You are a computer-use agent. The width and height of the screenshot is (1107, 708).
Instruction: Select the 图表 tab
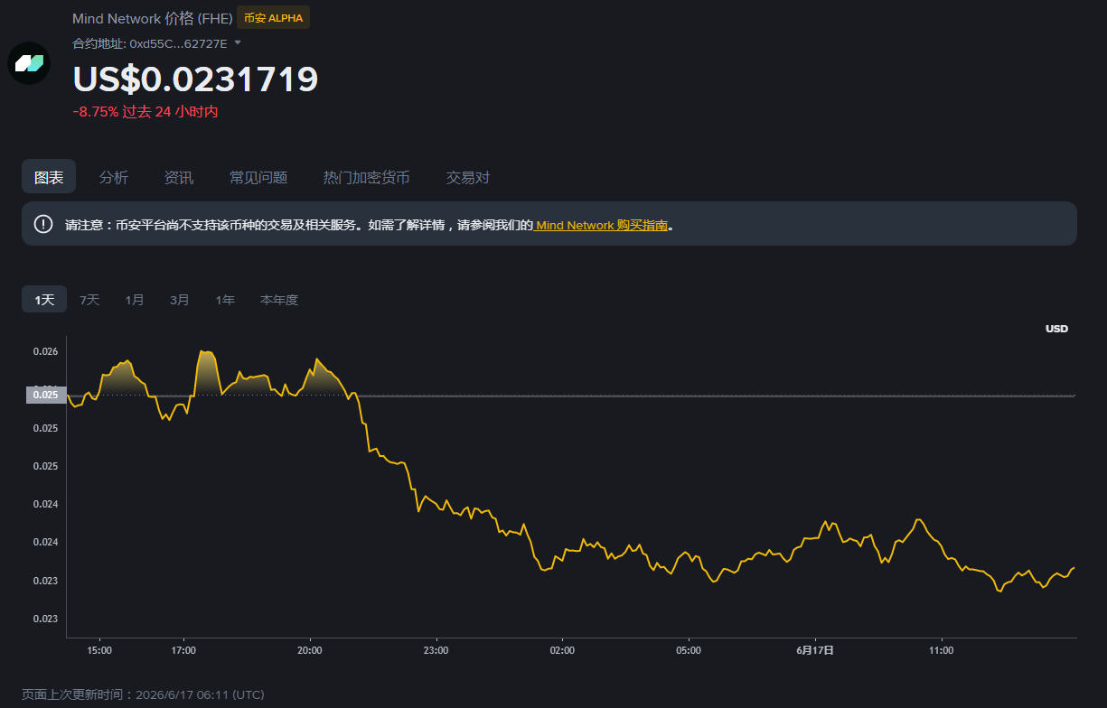[49, 177]
